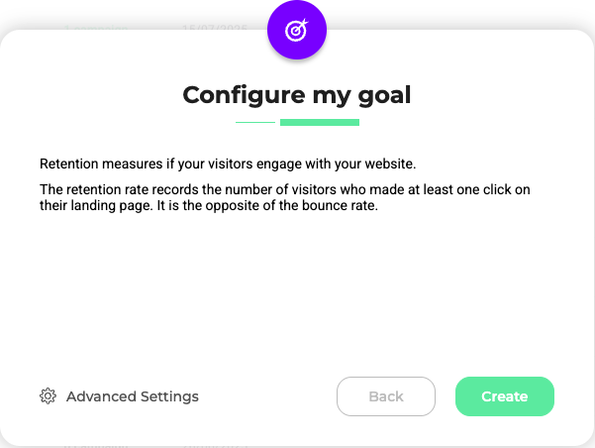This screenshot has width=595, height=448.
Task: Go back with the Back button
Action: 386,396
